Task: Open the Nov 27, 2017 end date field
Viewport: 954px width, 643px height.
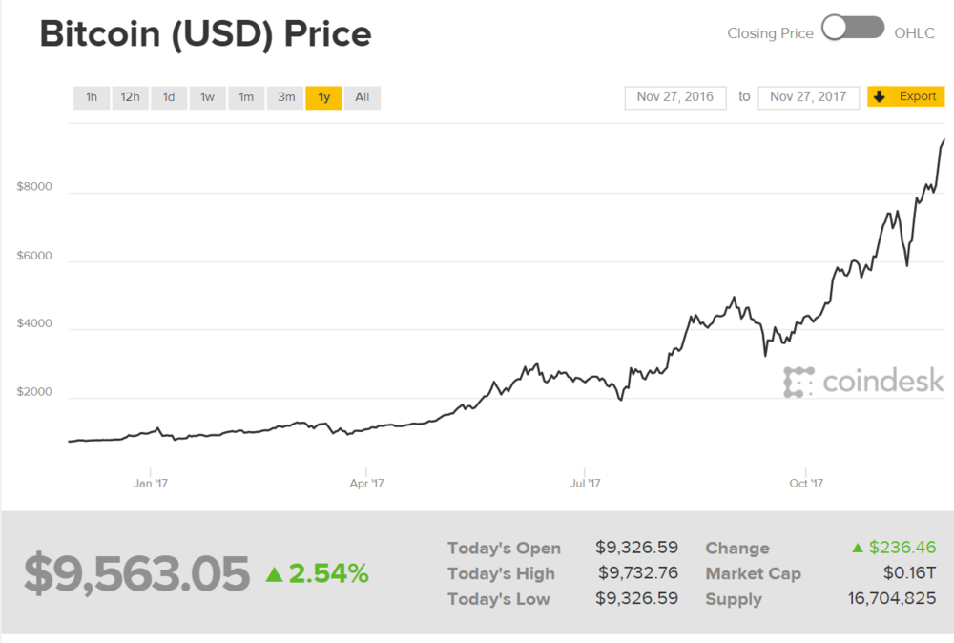Action: 808,97
